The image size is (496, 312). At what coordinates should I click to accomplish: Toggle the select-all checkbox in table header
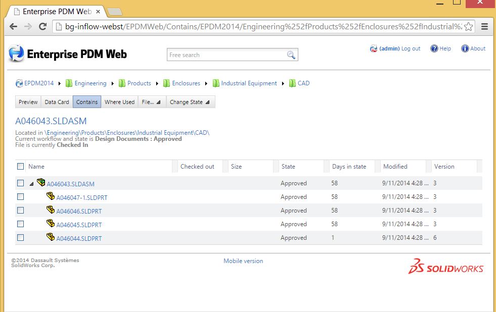point(21,167)
